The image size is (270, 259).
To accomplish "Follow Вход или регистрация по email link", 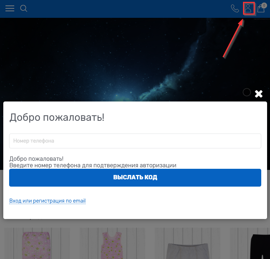I will 47,201.
